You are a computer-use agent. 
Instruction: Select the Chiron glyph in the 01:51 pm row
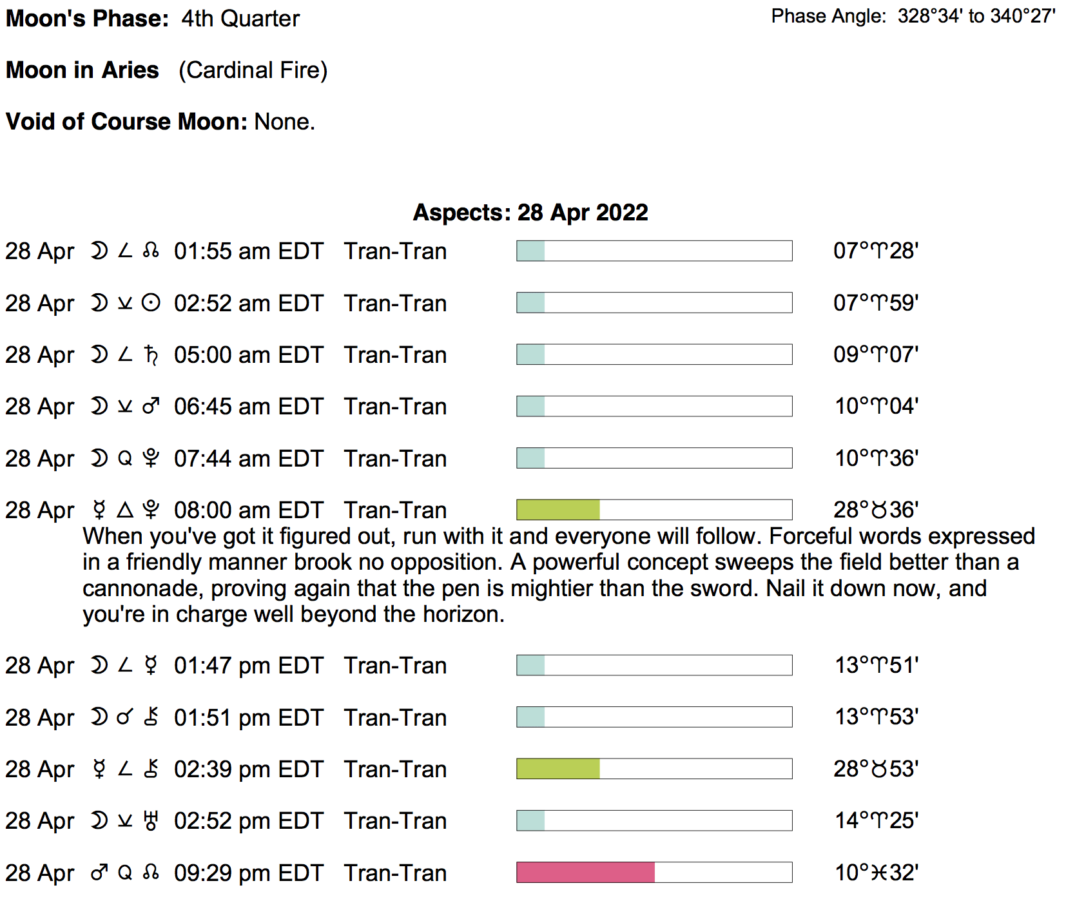coord(151,717)
